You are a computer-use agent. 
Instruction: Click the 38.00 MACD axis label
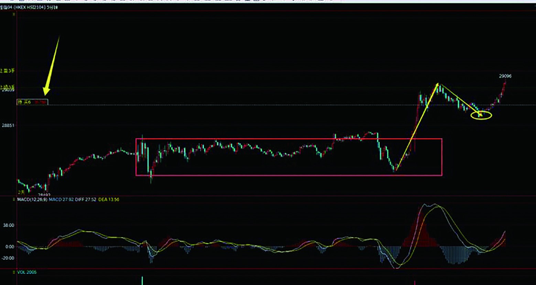[x=9, y=225]
